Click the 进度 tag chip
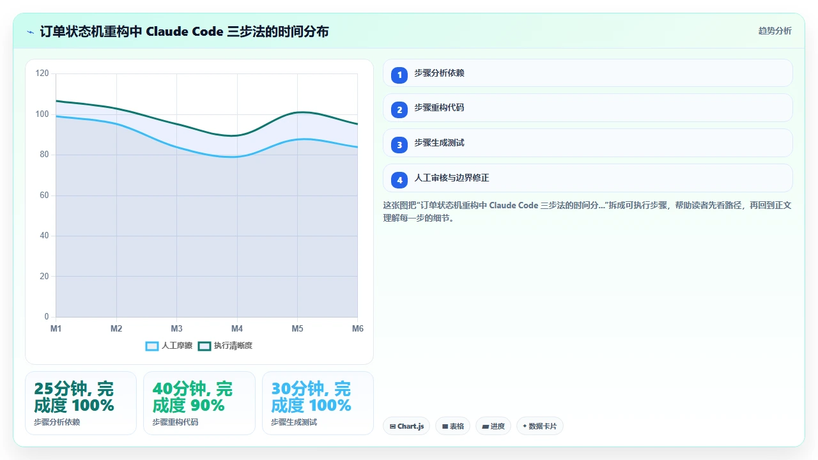 pyautogui.click(x=493, y=426)
